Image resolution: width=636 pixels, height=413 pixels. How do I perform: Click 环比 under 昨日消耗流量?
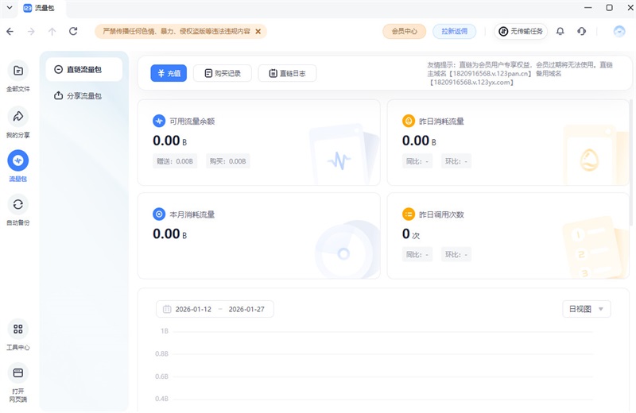pyautogui.click(x=456, y=161)
